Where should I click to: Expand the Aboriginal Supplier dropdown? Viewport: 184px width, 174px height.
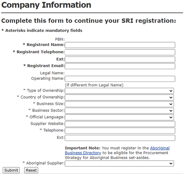tap(119, 163)
